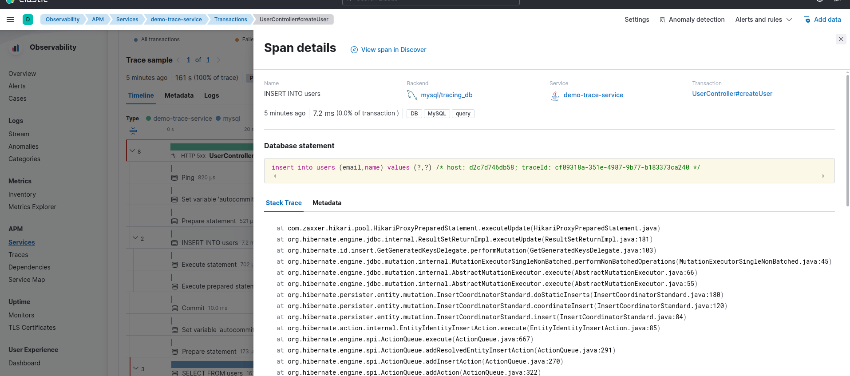Open Anomalies under Logs

(24, 146)
